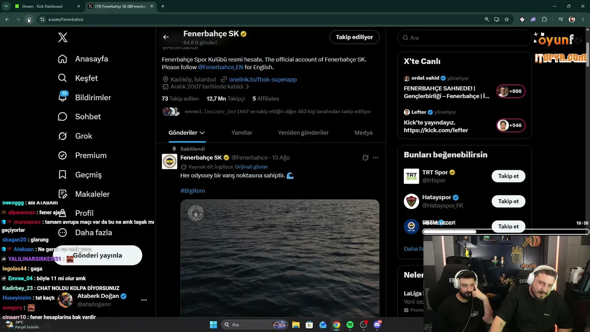Screen dimensions: 590x332
Task: Open Grok from the sidebar
Action: coord(75,136)
